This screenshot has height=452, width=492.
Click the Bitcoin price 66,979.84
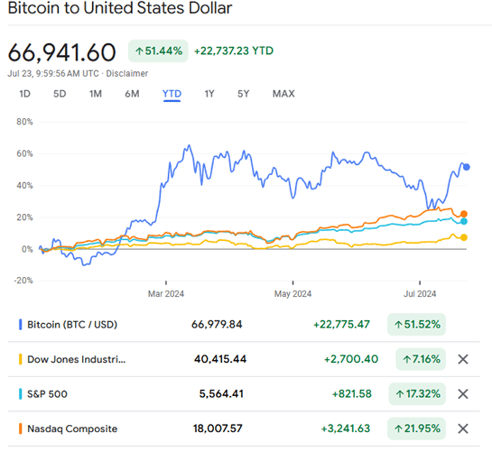click(217, 324)
